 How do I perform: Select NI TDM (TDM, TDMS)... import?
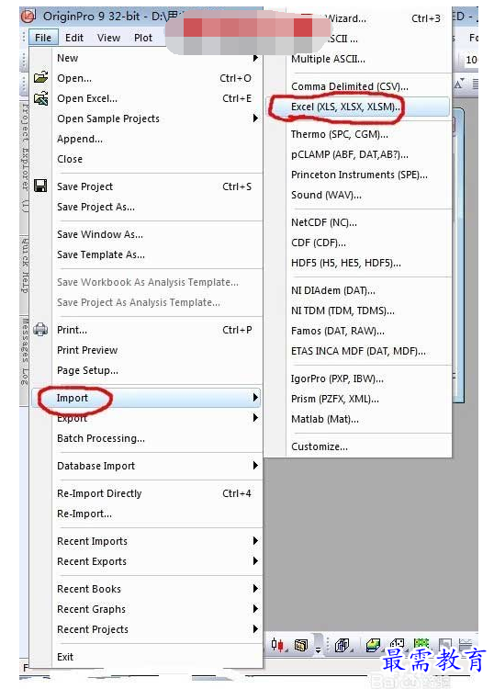tap(359, 311)
